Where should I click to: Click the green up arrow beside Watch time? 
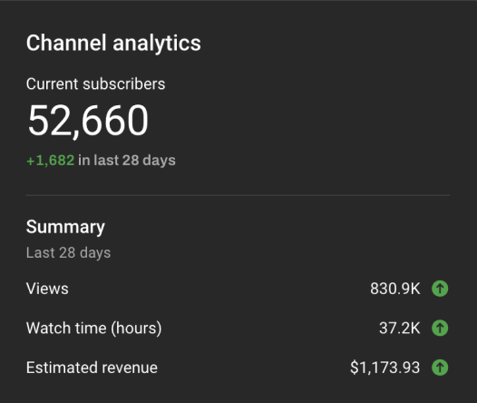[x=440, y=328]
